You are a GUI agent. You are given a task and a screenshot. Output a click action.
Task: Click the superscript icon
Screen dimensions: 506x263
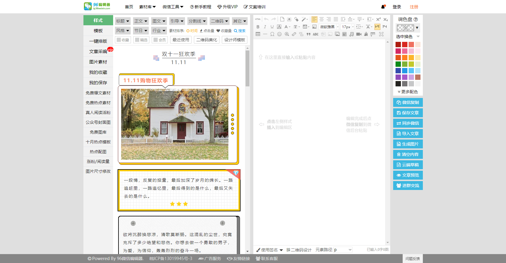click(x=378, y=19)
